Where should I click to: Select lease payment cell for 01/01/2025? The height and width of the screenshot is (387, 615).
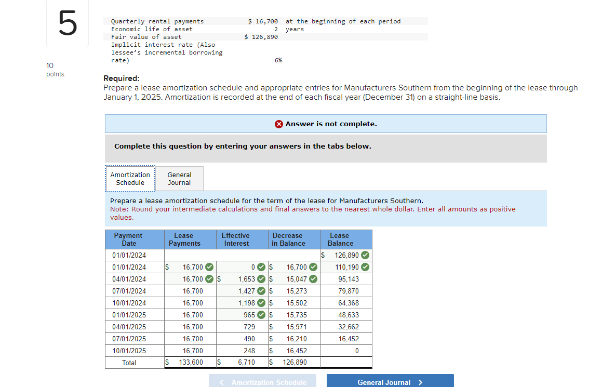[190, 315]
